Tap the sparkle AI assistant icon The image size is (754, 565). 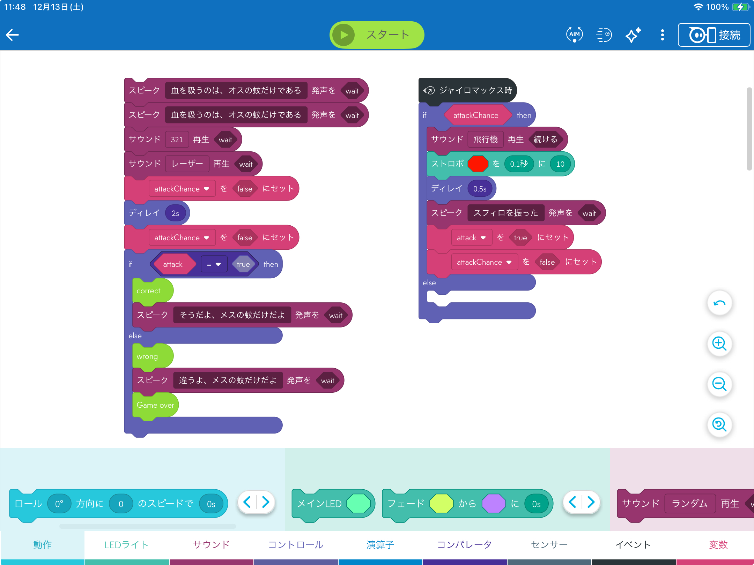point(633,35)
